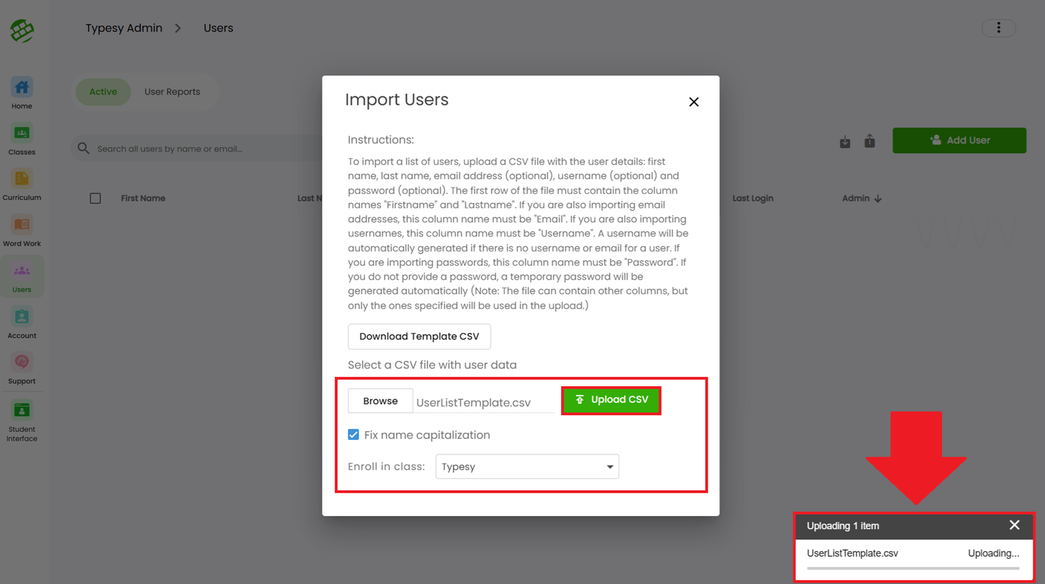Click Select a CSV file with user data label
1045x584 pixels.
tap(432, 365)
